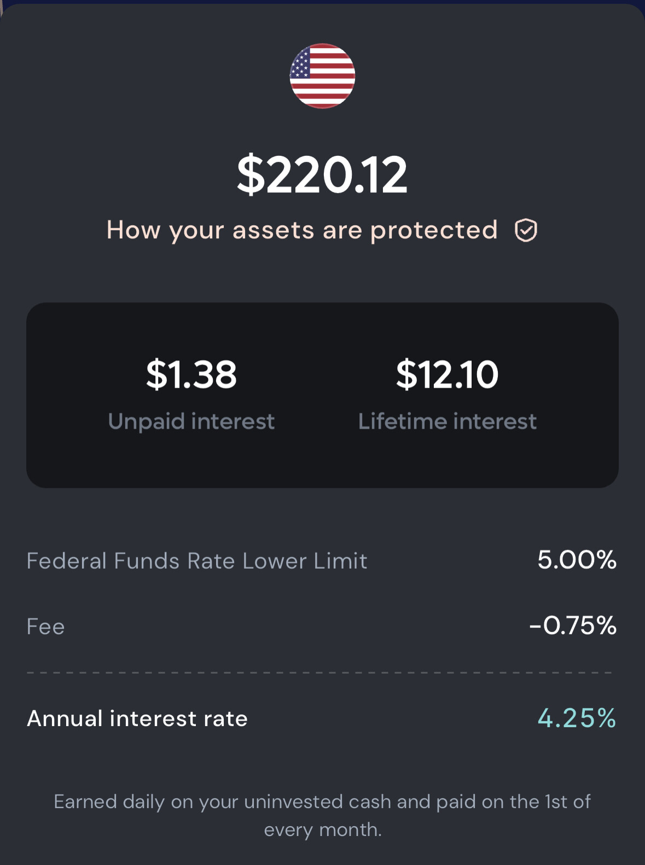Screen dimensions: 645x865
Task: Tap the -0.75% fee value
Action: [x=573, y=626]
